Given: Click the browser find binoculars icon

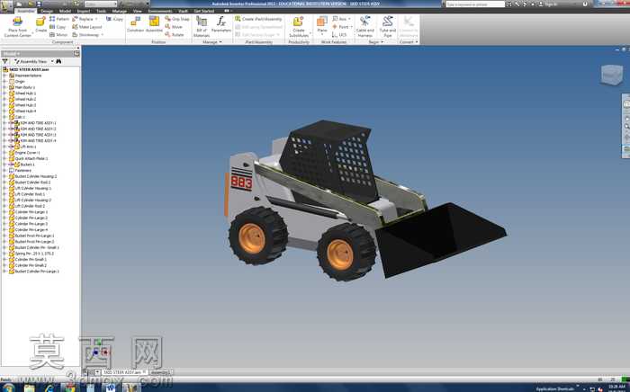Looking at the screenshot, I should 58,61.
